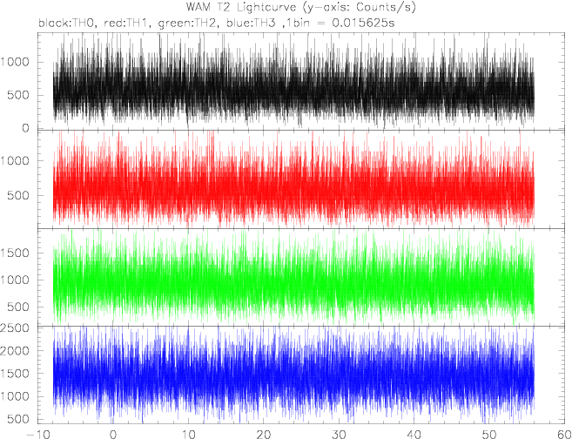The height and width of the screenshot is (439, 572).
Task: Click the '1000' y-axis label of black panel
Action: pos(15,62)
